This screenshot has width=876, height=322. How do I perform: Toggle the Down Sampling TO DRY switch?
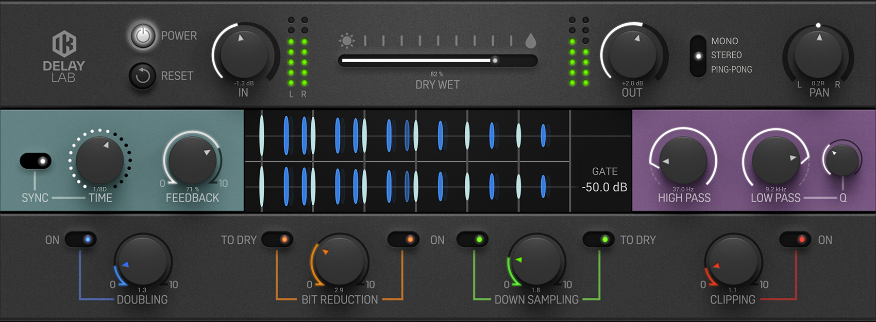(598, 240)
